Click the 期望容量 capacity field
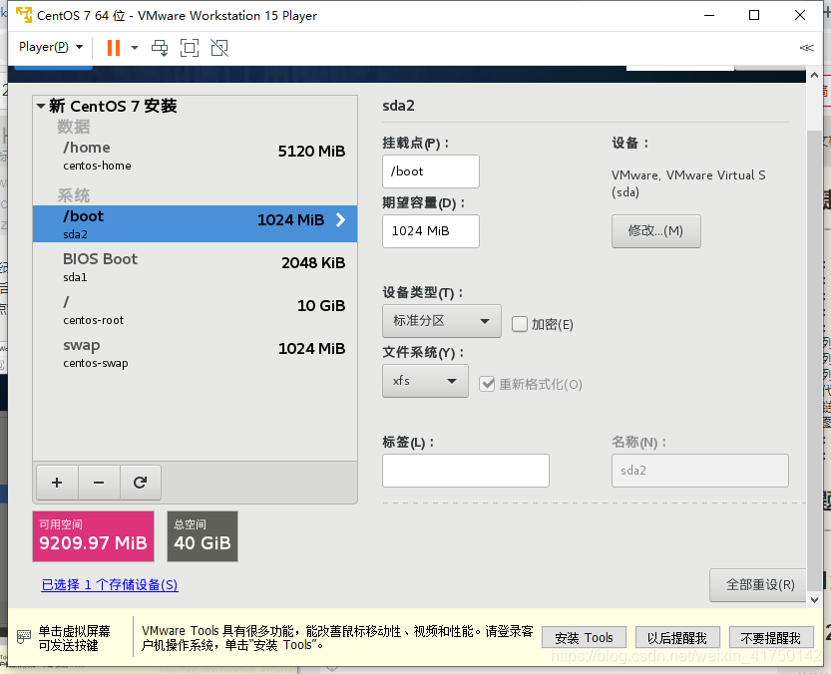Viewport: 831px width, 674px height. 431,231
